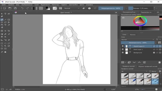Select the Polygon tool

(5, 22)
